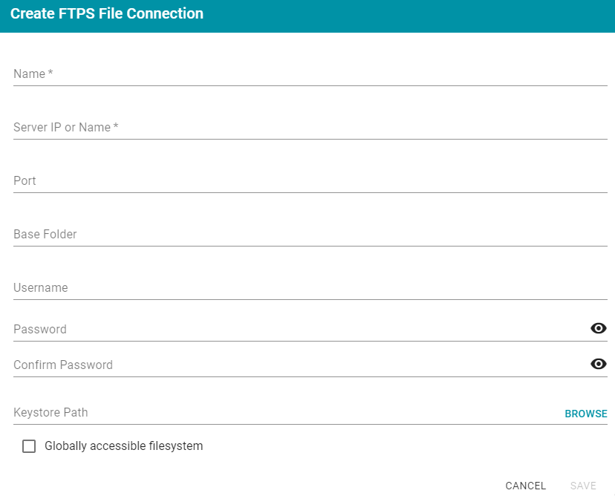Save the FTPS file connection

point(583,486)
